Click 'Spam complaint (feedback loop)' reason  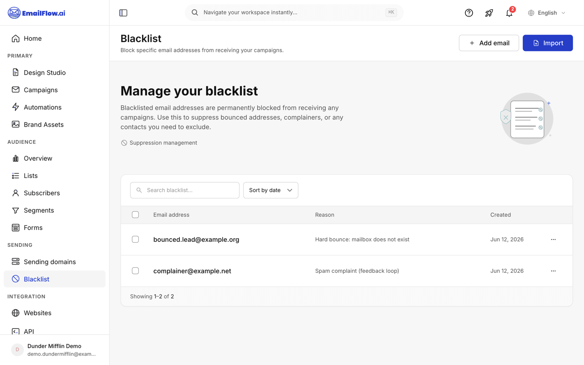[357, 271]
